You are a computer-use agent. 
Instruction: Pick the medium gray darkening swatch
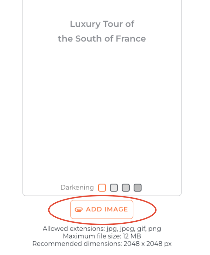126,187
